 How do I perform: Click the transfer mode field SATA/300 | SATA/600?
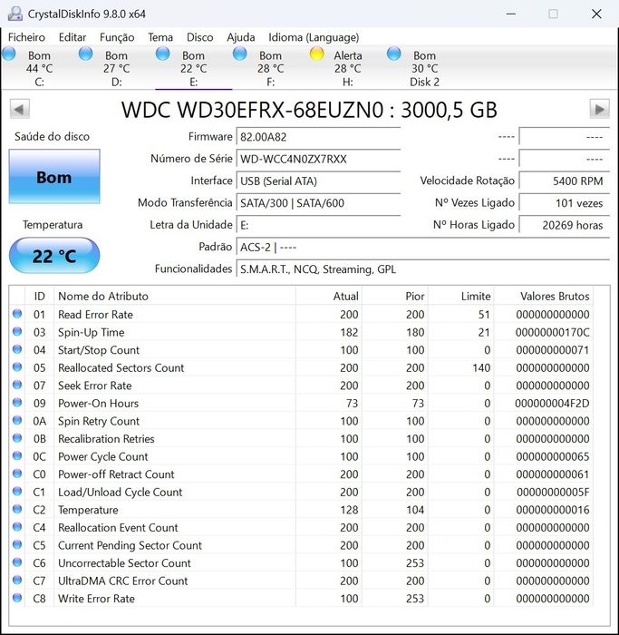coord(318,203)
